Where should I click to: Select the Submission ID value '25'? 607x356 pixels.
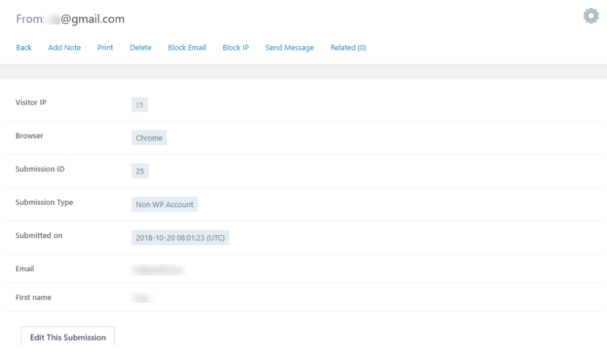[x=140, y=171]
